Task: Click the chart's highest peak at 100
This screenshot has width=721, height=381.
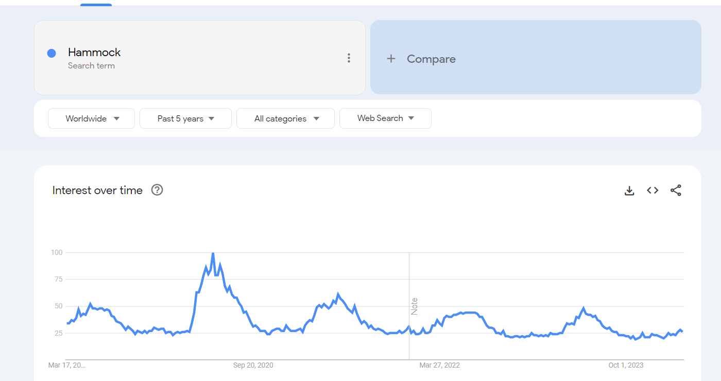Action: tap(213, 253)
